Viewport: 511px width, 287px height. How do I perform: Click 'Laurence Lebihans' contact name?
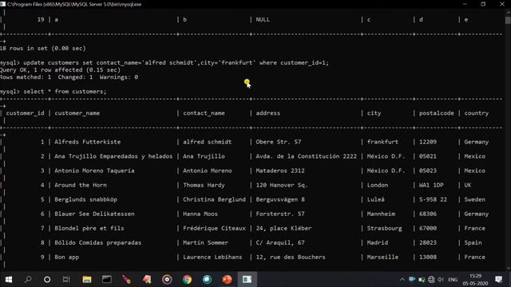click(212, 257)
